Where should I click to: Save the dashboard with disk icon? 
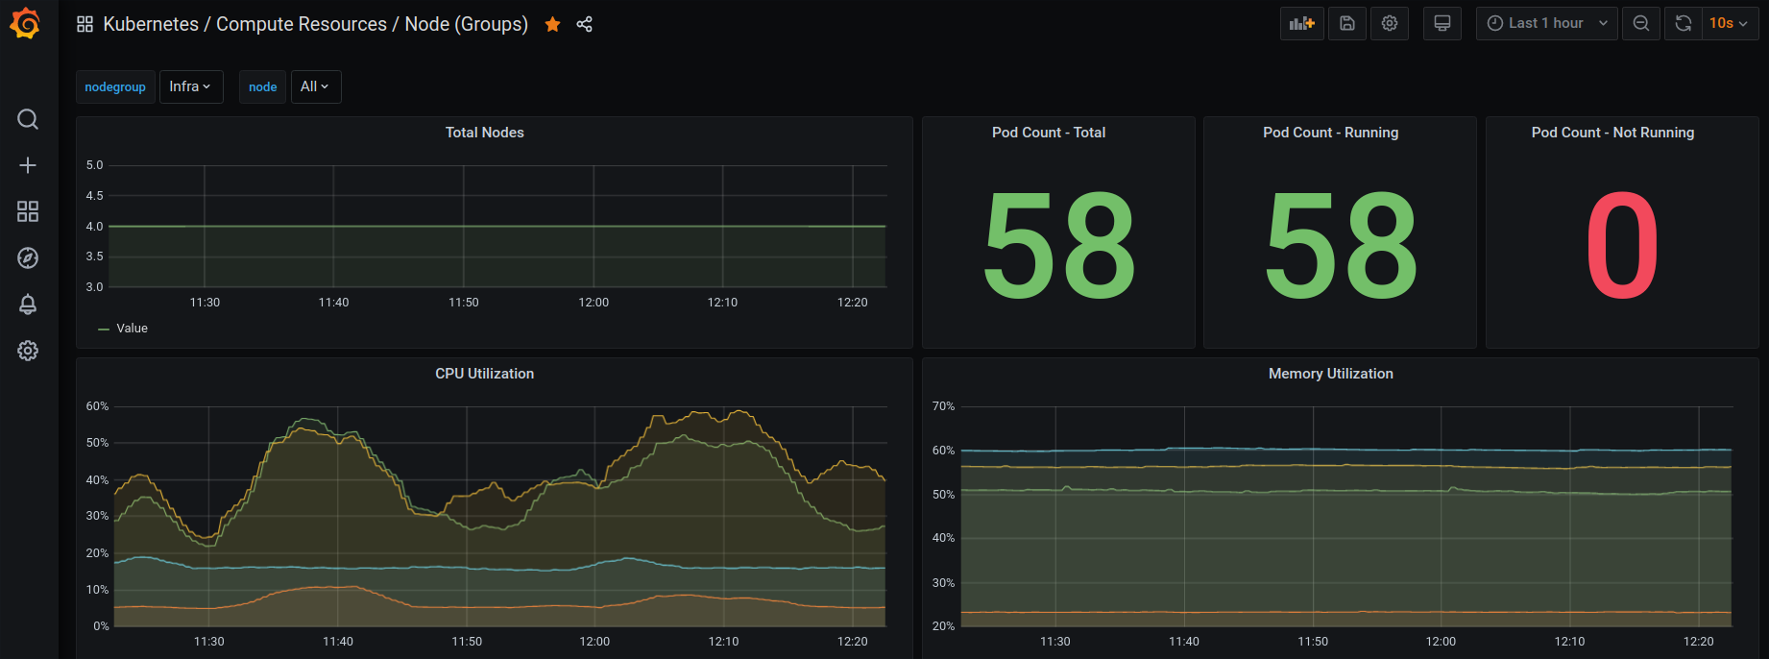pos(1347,23)
